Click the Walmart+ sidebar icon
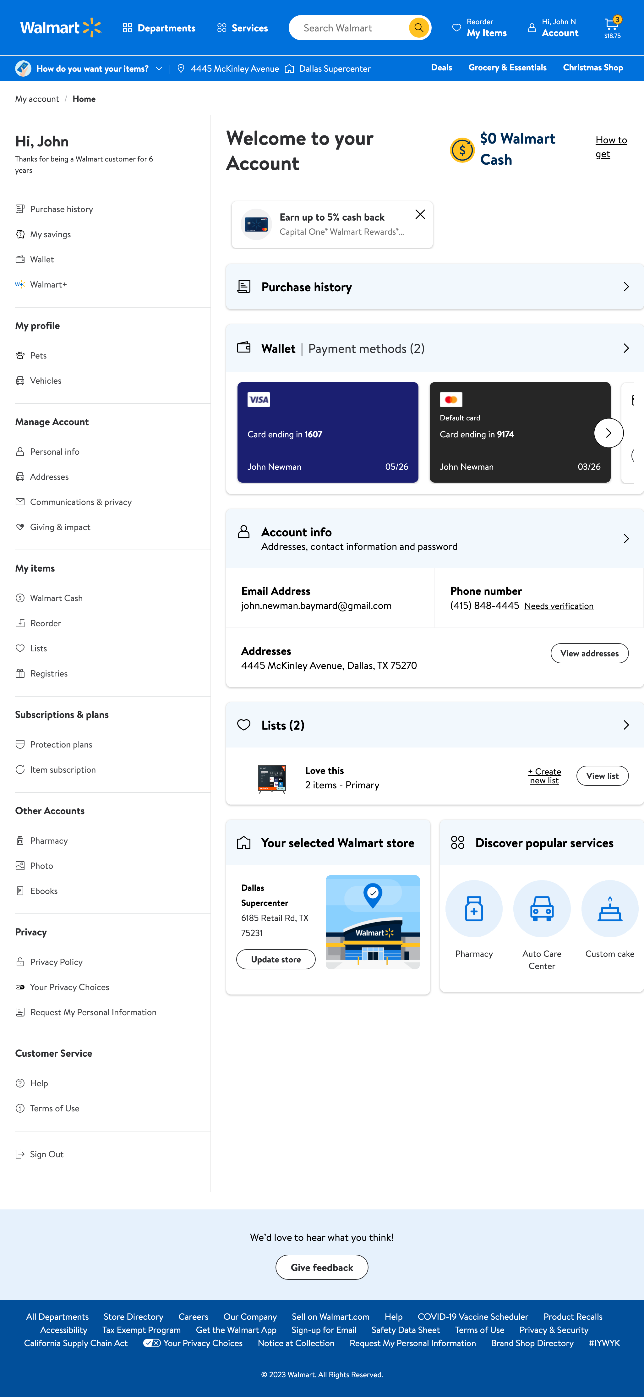The width and height of the screenshot is (644, 1397). tap(20, 284)
